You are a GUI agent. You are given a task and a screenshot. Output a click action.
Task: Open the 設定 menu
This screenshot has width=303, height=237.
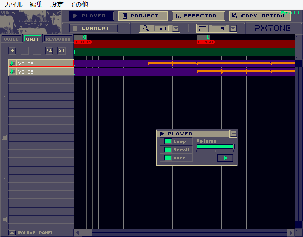57,4
